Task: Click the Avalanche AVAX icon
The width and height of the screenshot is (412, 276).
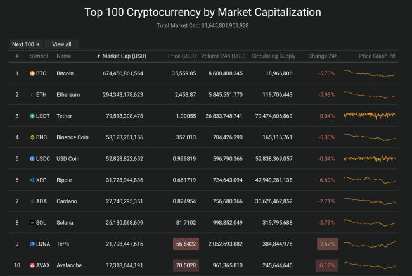Action: point(32,265)
